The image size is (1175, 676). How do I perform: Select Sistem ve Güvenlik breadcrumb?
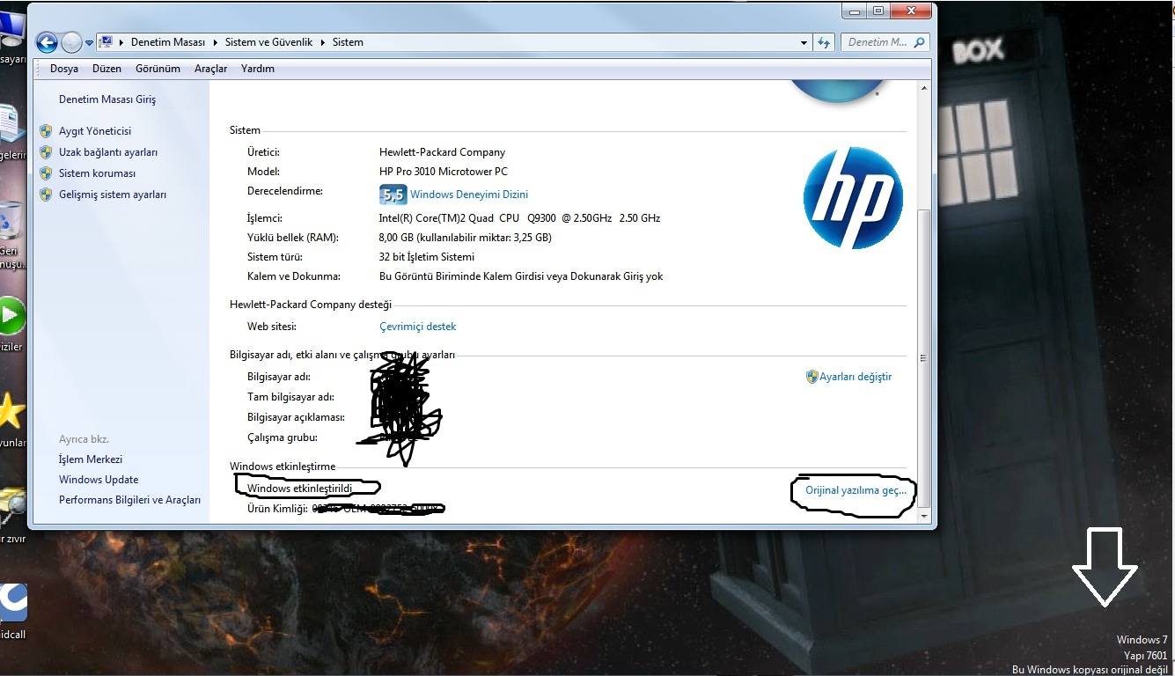coord(268,42)
